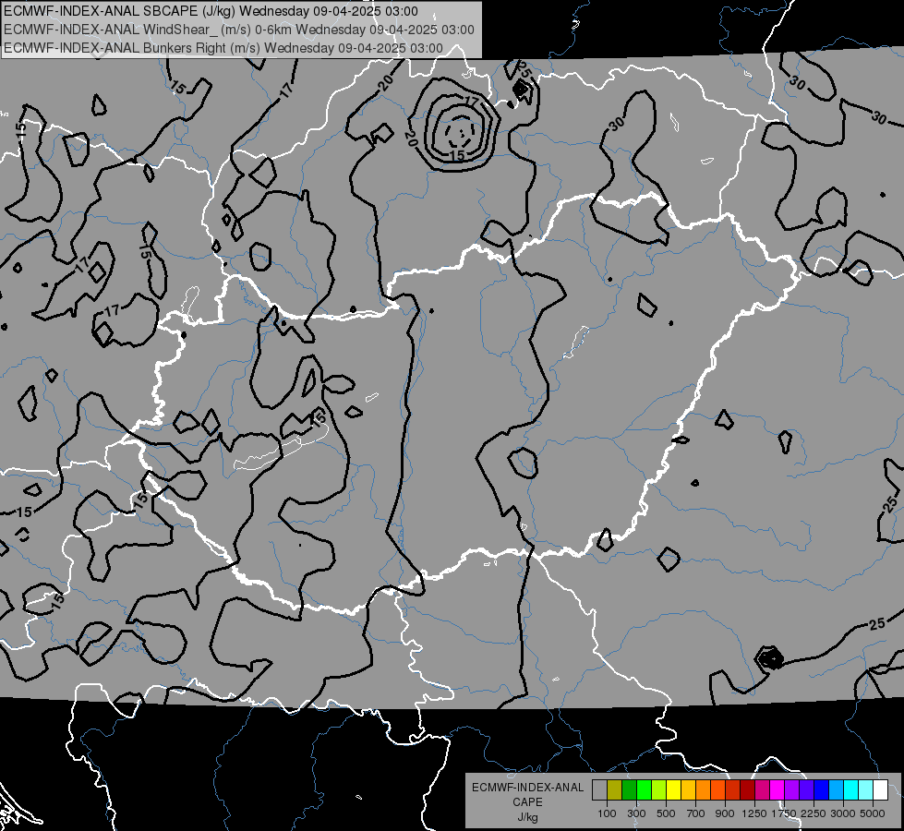The image size is (904, 831).
Task: Click the 700 tick label in legend
Action: (x=696, y=813)
